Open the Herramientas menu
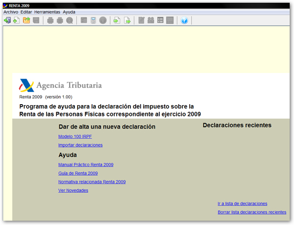294x225 pixels. [47, 12]
